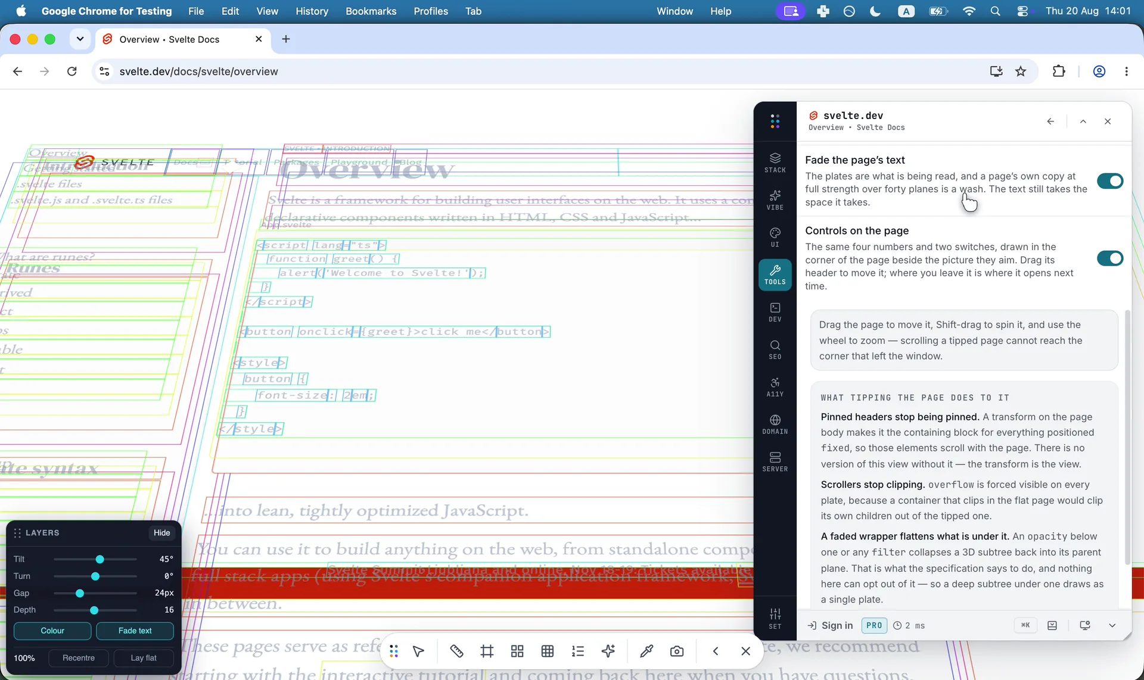Click the Recentre button
Viewport: 1144px width, 680px height.
pos(79,658)
